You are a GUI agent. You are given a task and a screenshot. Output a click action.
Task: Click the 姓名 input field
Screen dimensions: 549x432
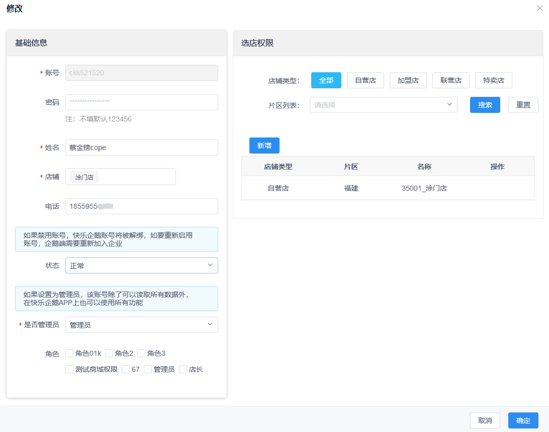141,148
